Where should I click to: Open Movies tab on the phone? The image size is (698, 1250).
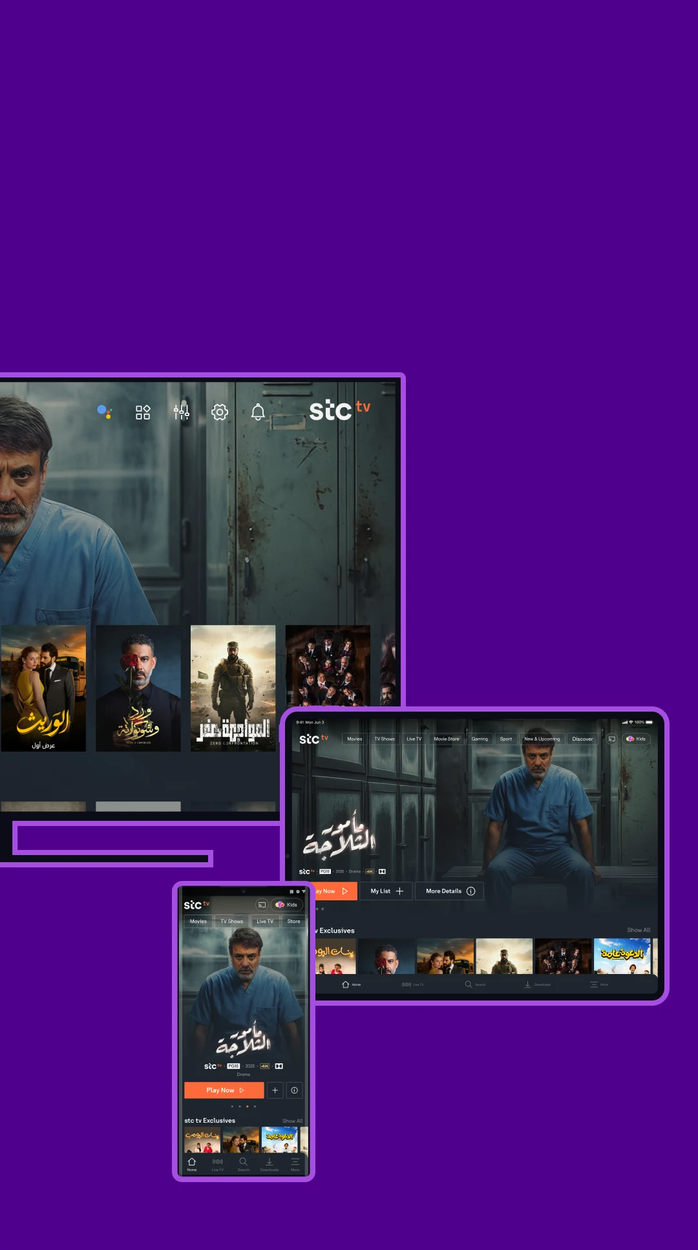tap(198, 922)
